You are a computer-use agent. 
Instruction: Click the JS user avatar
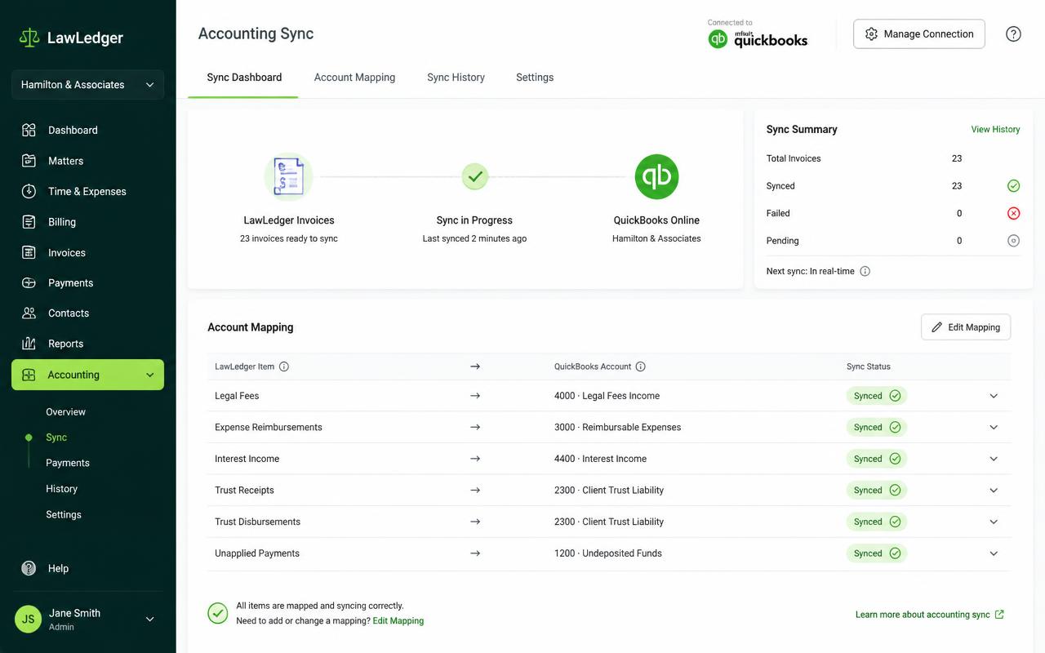click(x=28, y=620)
